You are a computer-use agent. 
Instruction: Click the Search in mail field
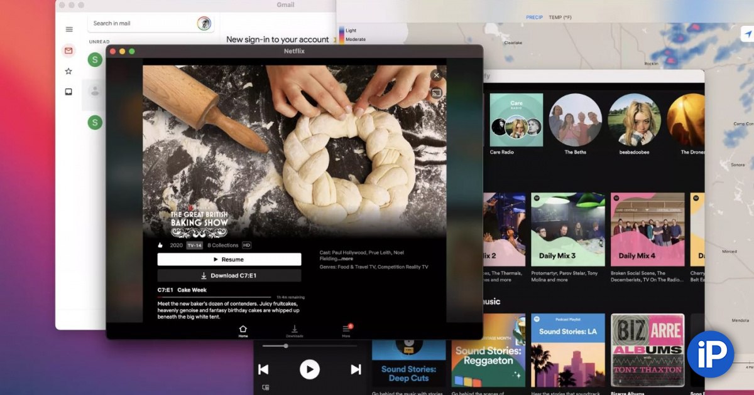pos(151,23)
